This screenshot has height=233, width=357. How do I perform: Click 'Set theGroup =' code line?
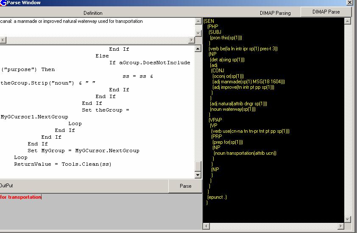pyautogui.click(x=106, y=110)
